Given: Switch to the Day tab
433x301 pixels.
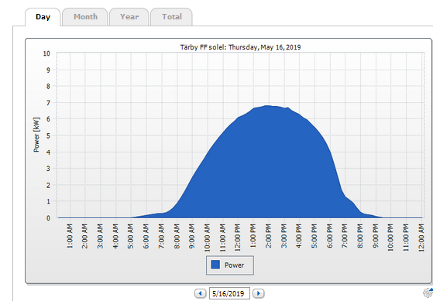Looking at the screenshot, I should pos(43,17).
